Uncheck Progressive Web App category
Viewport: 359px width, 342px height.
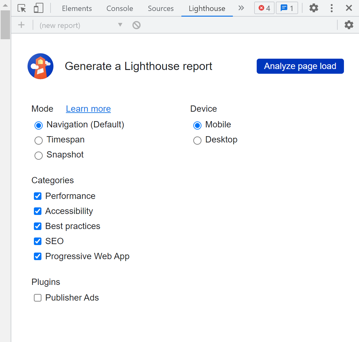(x=38, y=256)
